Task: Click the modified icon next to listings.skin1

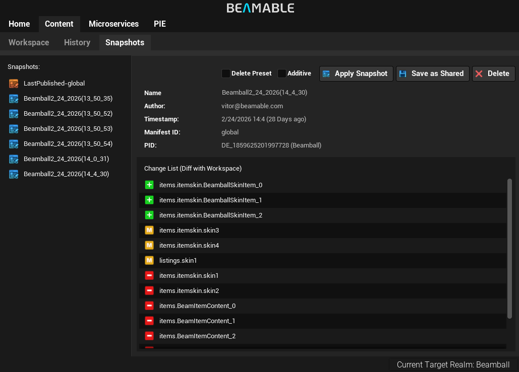Action: click(x=149, y=261)
